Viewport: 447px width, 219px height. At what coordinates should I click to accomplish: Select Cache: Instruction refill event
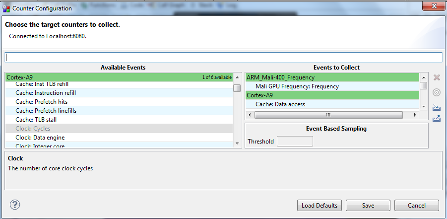coord(46,93)
